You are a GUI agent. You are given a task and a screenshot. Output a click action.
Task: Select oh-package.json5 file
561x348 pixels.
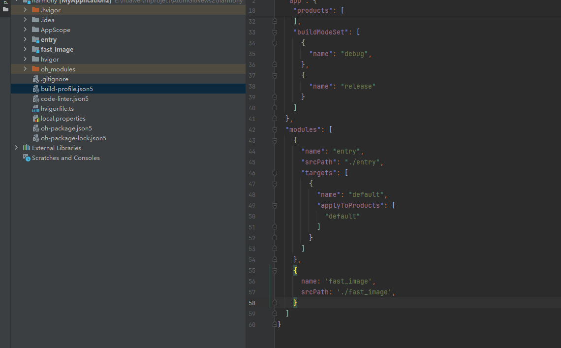66,128
